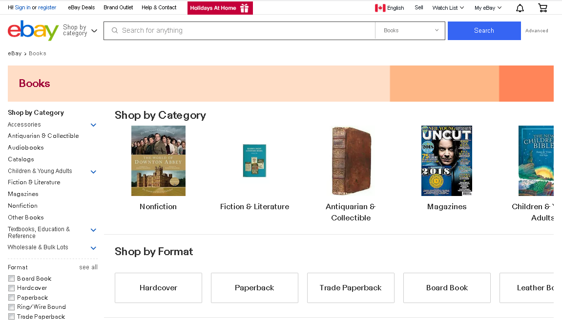Select the Trade Paperback format button
This screenshot has height=326, width=562.
point(351,288)
